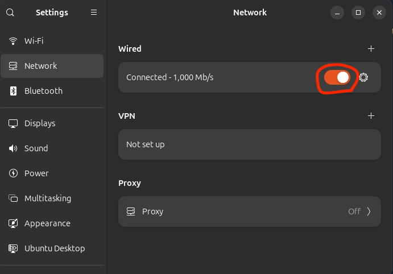The height and width of the screenshot is (274, 393).
Task: Add a VPN connection with plus
Action: (371, 116)
